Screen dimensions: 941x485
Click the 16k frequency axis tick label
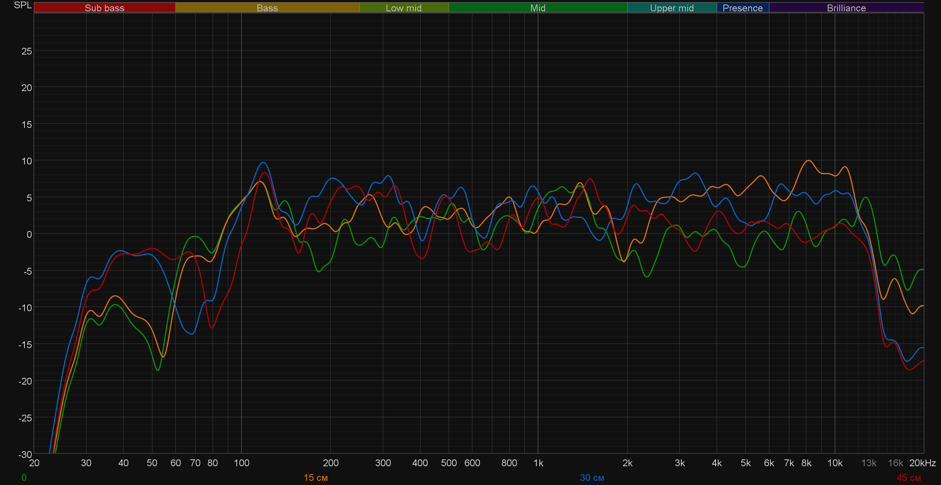[x=895, y=463]
